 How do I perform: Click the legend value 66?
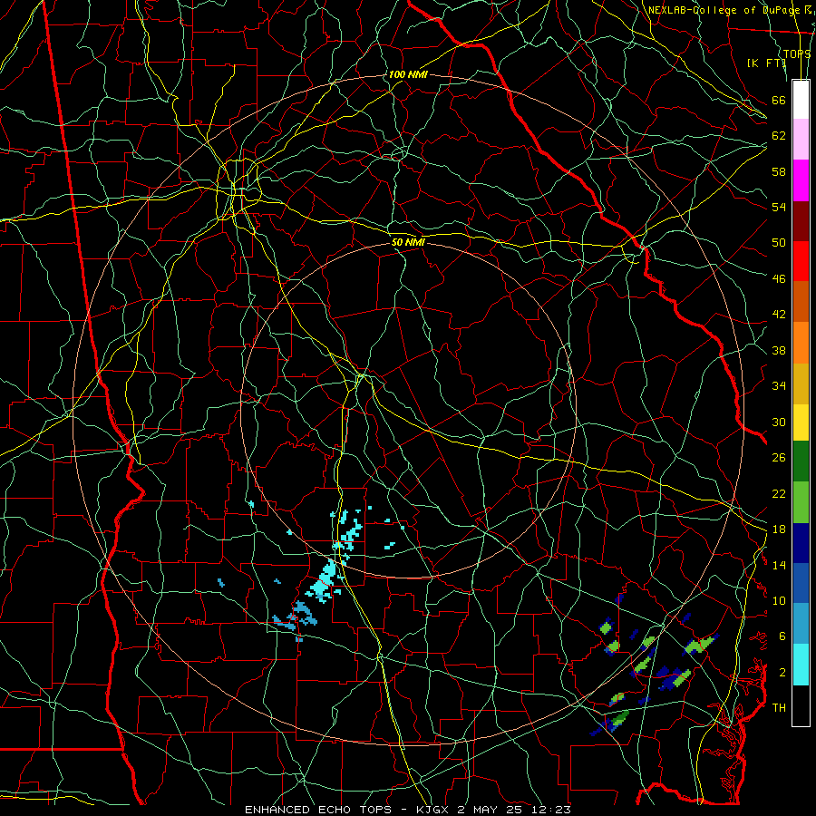pos(779,100)
